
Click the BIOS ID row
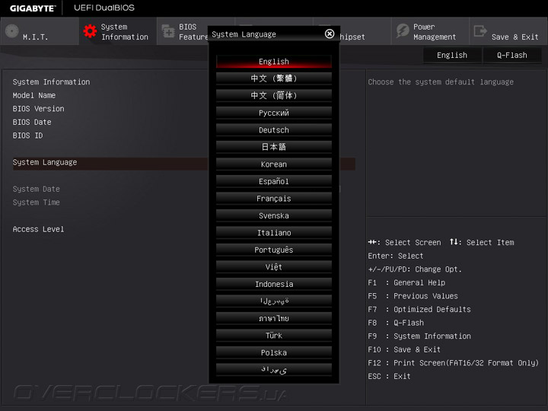coord(27,135)
